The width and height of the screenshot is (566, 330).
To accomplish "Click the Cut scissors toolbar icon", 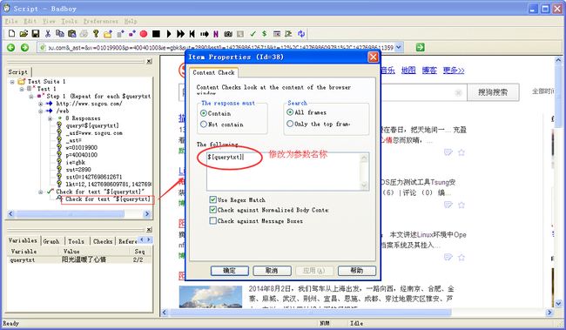I will [x=48, y=34].
